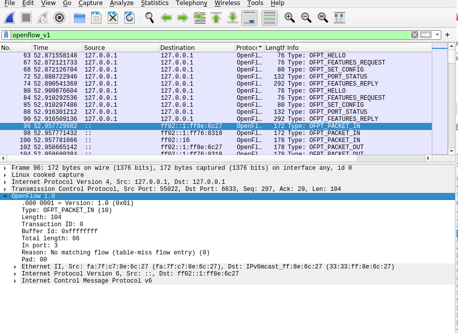Open the View menu
Viewport: 458px width, 333px height.
point(48,3)
